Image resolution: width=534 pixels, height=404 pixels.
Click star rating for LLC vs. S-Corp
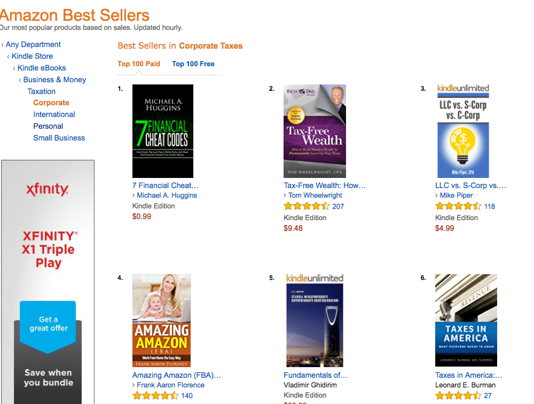tap(458, 206)
